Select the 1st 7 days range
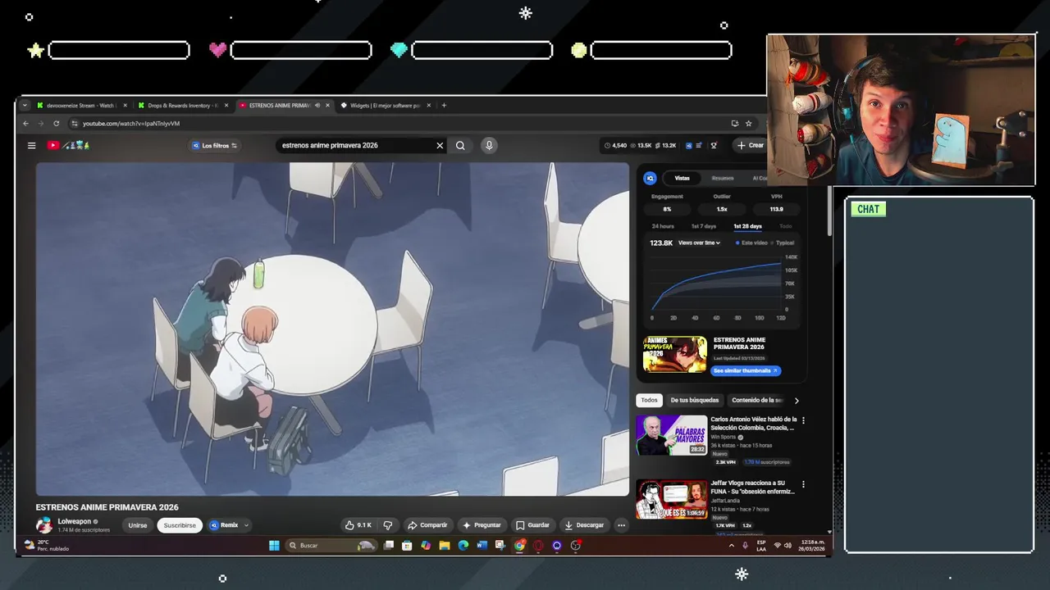 (704, 226)
